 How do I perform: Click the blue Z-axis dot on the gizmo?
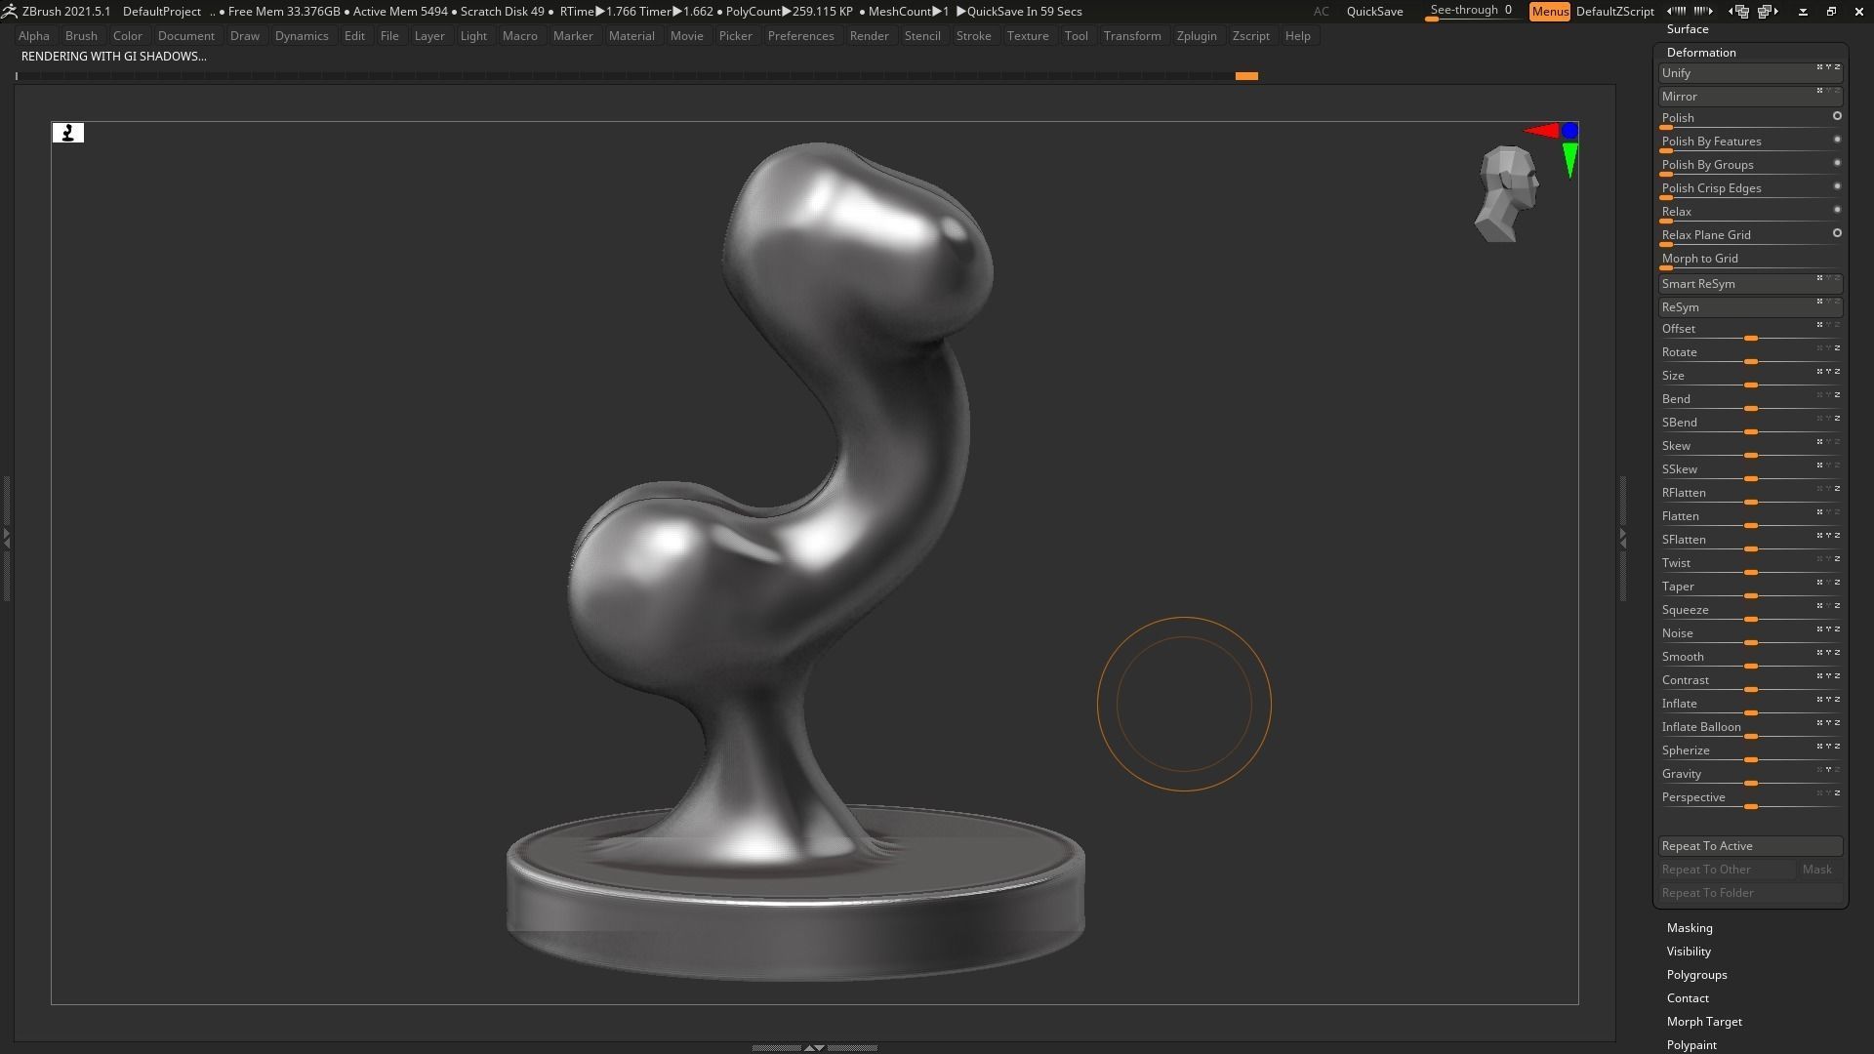(1569, 130)
